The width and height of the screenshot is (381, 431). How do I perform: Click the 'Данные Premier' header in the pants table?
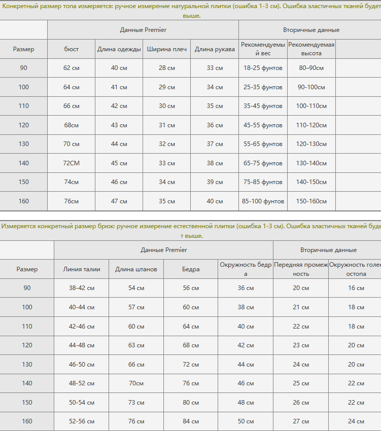[x=163, y=250]
